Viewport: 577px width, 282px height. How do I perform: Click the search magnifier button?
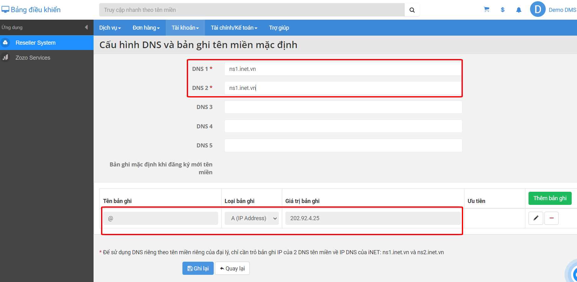pyautogui.click(x=412, y=10)
